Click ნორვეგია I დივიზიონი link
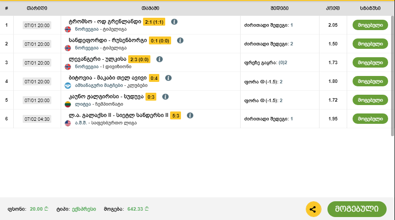Image resolution: width=395 pixels, height=220 pixels. (103, 67)
